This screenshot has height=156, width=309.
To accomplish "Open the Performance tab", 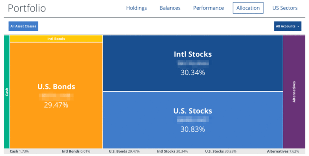I will pyautogui.click(x=208, y=8).
